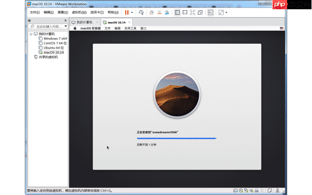The image size is (312, 195).
Task: Click the VMware Workstation title bar icon
Action: 29,4
